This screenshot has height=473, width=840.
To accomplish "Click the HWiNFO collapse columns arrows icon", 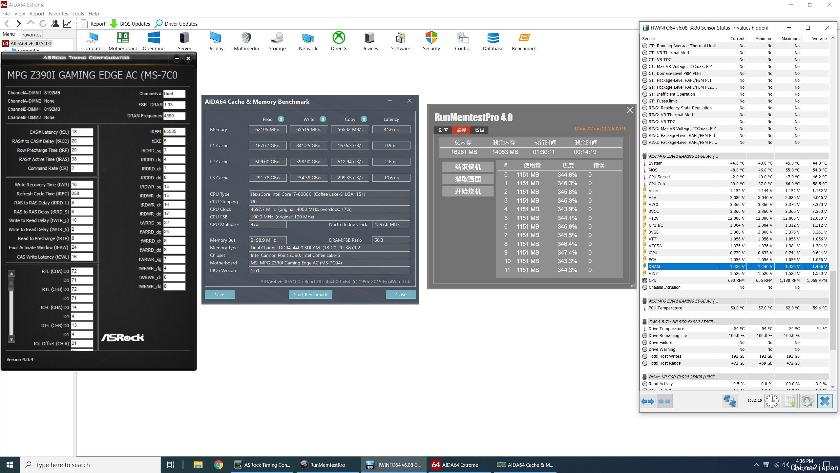I will point(664,401).
